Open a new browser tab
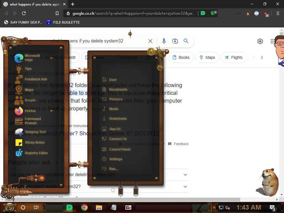 click(x=73, y=4)
